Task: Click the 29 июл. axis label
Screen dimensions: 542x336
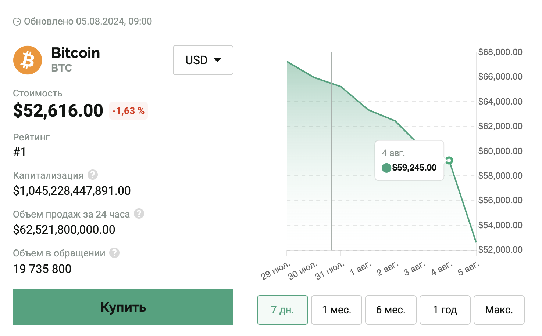Action: pos(276,271)
